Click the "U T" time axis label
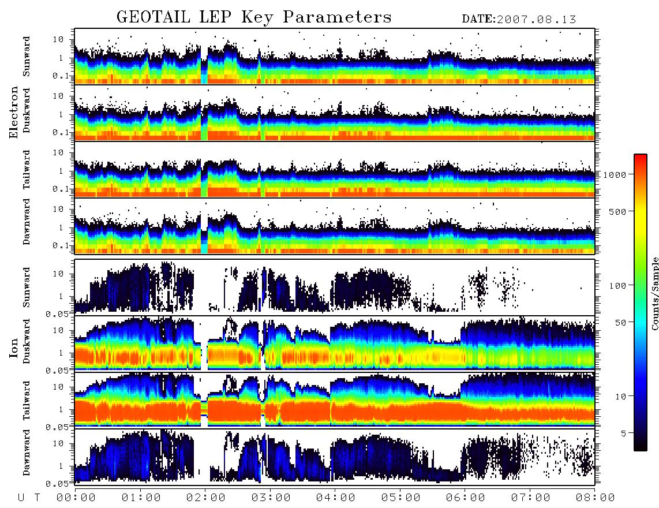The image size is (659, 508). pos(29,498)
